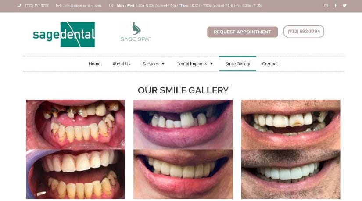Open the Instagram icon in top bar
362x201 pixels.
[326, 5]
